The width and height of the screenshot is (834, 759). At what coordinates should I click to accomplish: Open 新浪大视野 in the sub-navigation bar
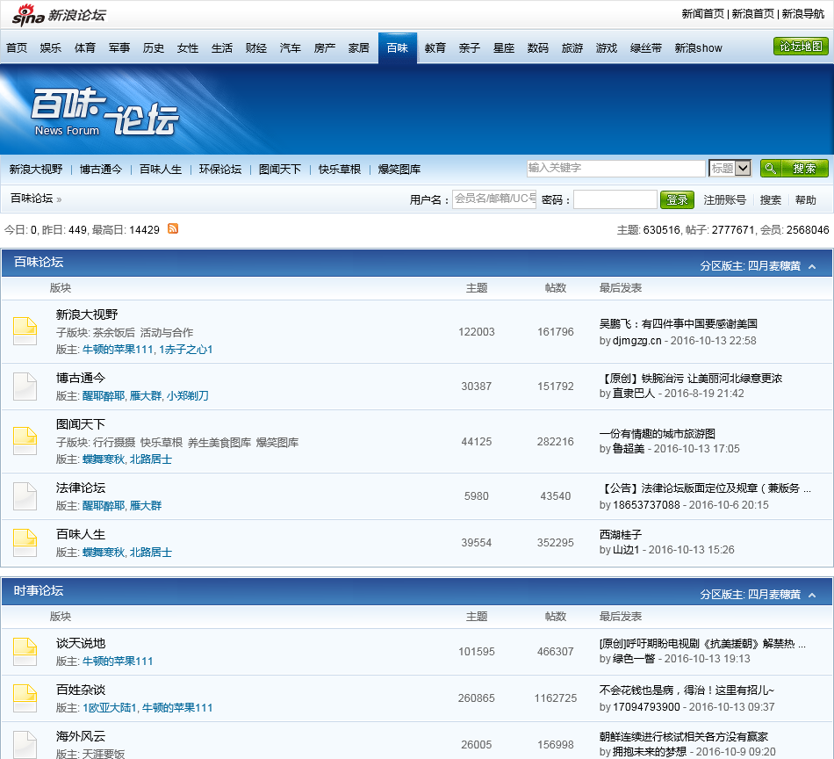(x=36, y=170)
